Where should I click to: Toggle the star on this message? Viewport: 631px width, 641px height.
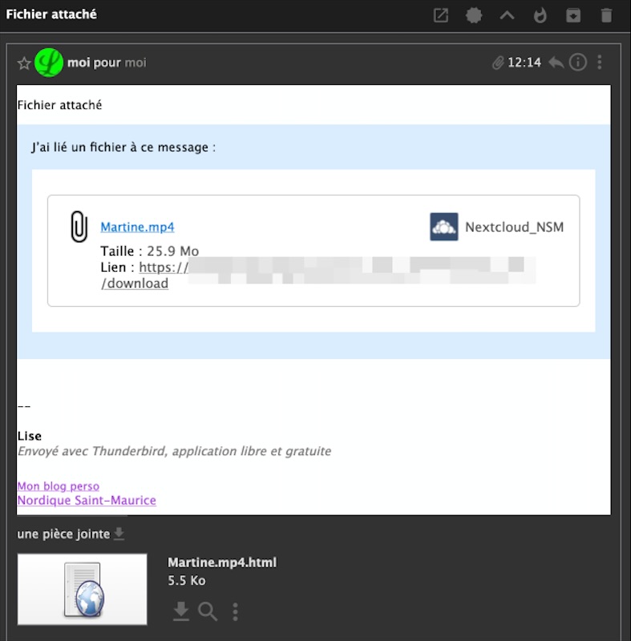tap(24, 63)
